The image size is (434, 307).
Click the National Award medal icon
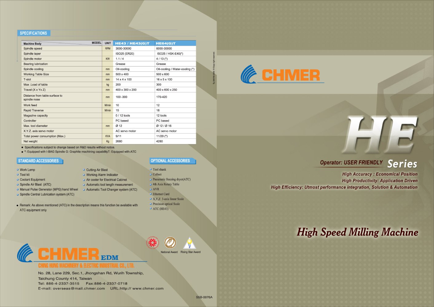coord(170,243)
